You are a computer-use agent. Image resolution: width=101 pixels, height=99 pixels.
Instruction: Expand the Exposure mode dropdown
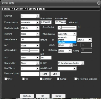point(37,22)
